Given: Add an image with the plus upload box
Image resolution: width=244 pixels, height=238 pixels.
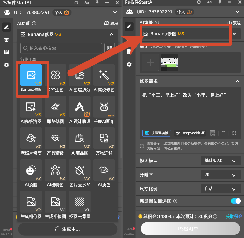Looking at the screenshot, I should 150,62.
